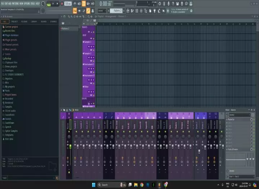Screen dimensions: 259x189
Task: Open the Mixer options menu arrow
Action: 61,110
